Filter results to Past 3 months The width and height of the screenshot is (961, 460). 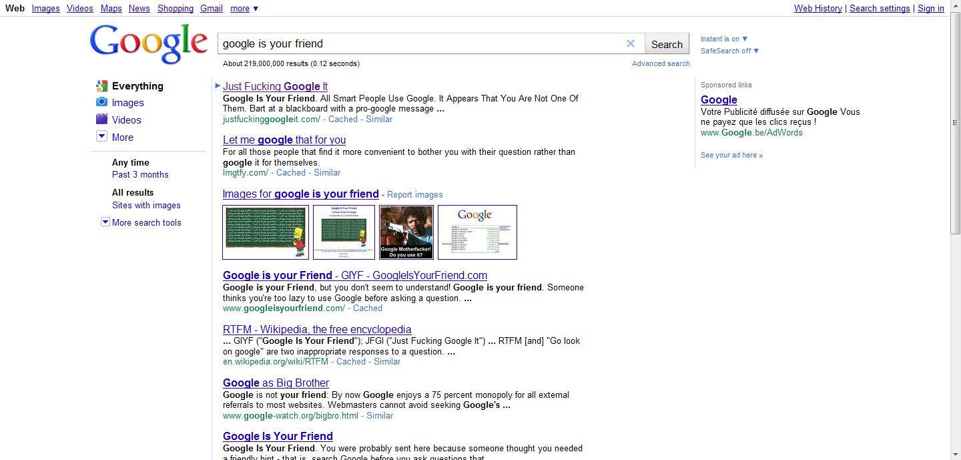(x=140, y=174)
